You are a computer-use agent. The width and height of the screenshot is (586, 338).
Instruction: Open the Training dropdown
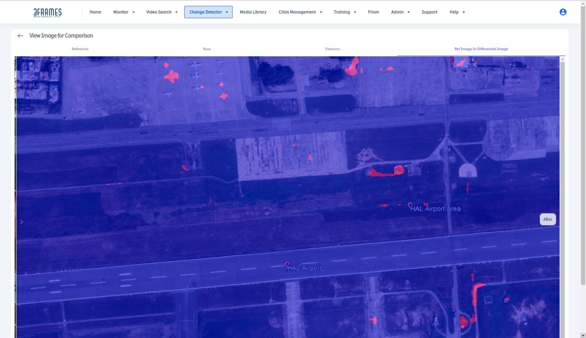[345, 12]
